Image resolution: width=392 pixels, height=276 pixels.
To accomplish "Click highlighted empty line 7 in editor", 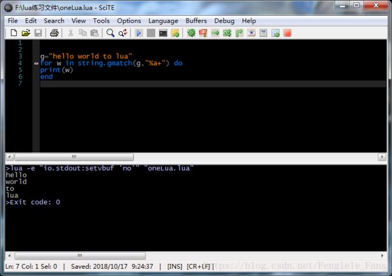I will (x=213, y=84).
